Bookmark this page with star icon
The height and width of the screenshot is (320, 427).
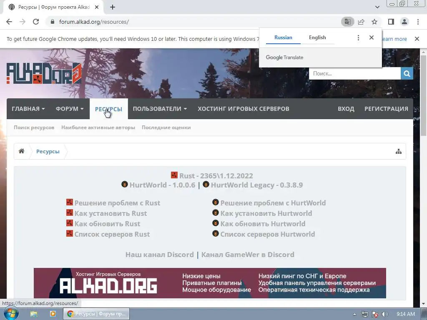(374, 22)
